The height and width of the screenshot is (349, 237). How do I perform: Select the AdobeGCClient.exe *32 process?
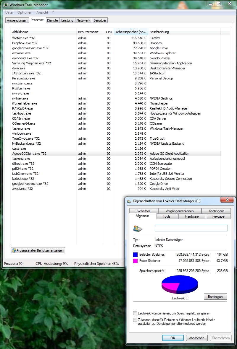(x=115, y=154)
